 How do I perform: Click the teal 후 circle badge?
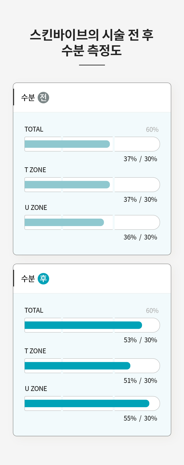pos(43,279)
